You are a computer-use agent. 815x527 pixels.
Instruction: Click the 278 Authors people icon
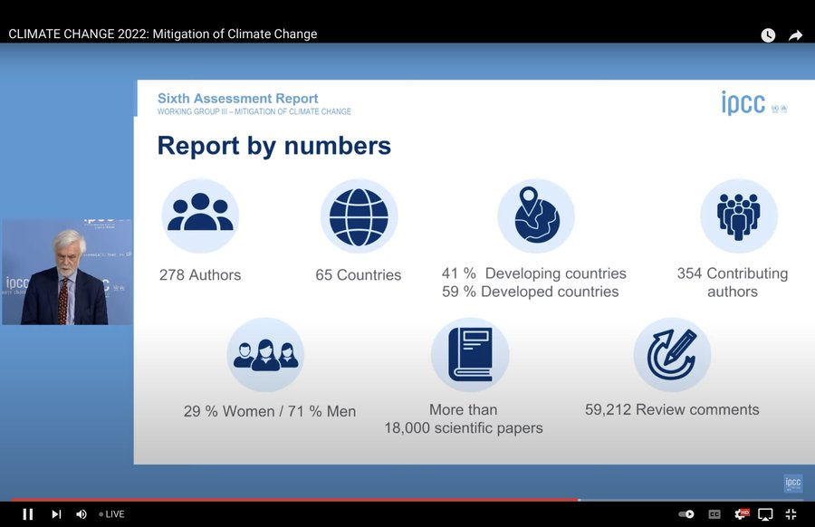[200, 216]
